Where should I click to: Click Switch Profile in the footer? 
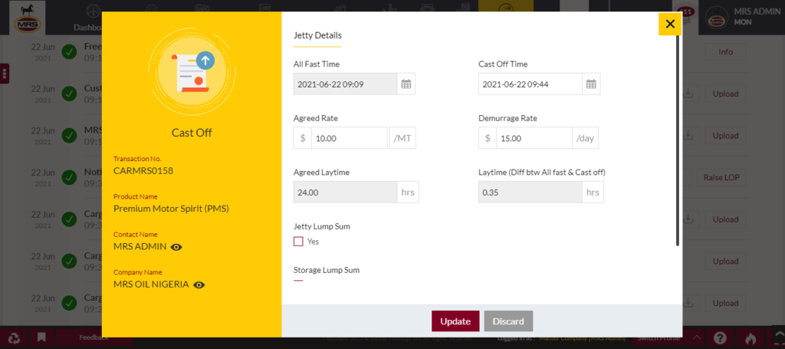click(x=658, y=339)
